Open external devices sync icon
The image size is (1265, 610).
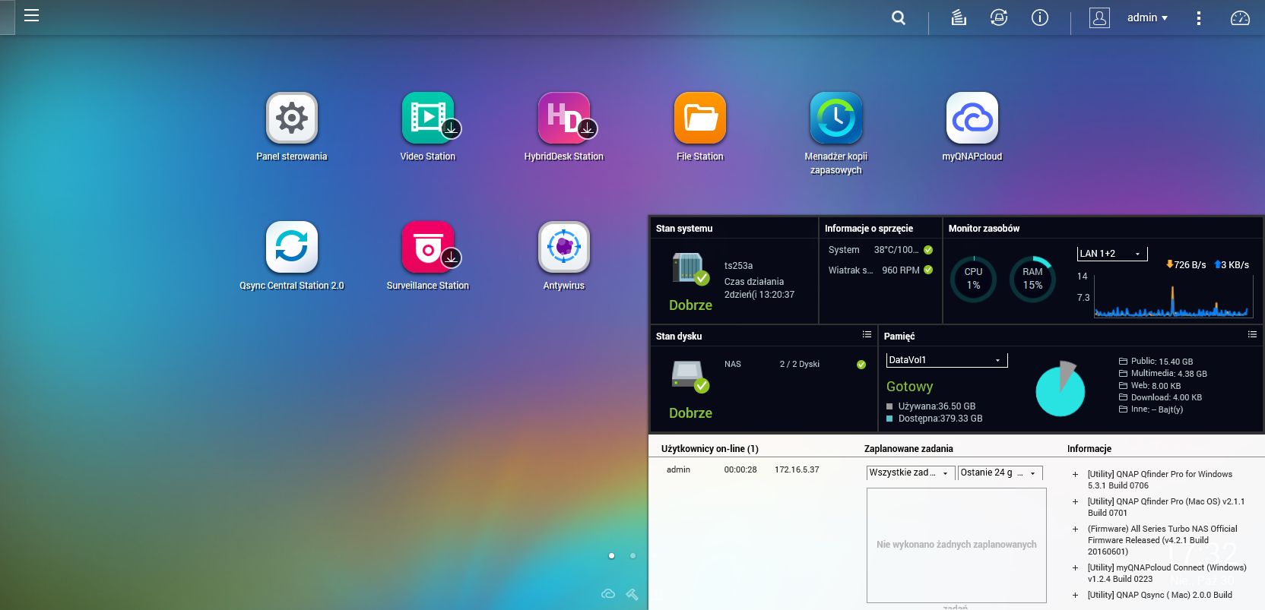(999, 17)
